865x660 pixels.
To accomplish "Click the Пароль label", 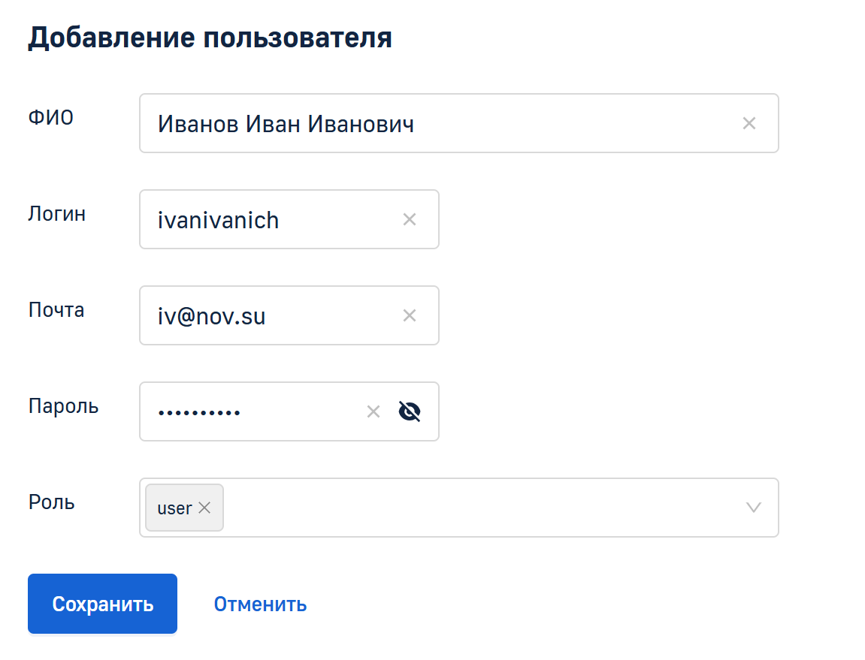I will [63, 406].
